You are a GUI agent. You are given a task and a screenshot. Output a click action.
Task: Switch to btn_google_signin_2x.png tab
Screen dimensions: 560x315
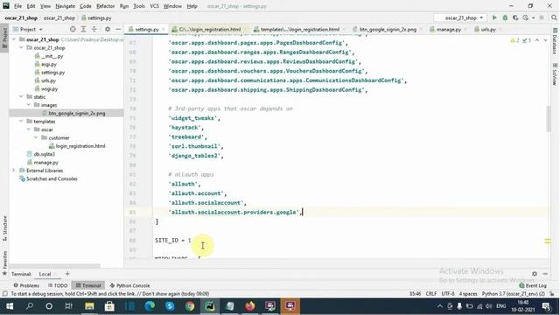pos(388,29)
